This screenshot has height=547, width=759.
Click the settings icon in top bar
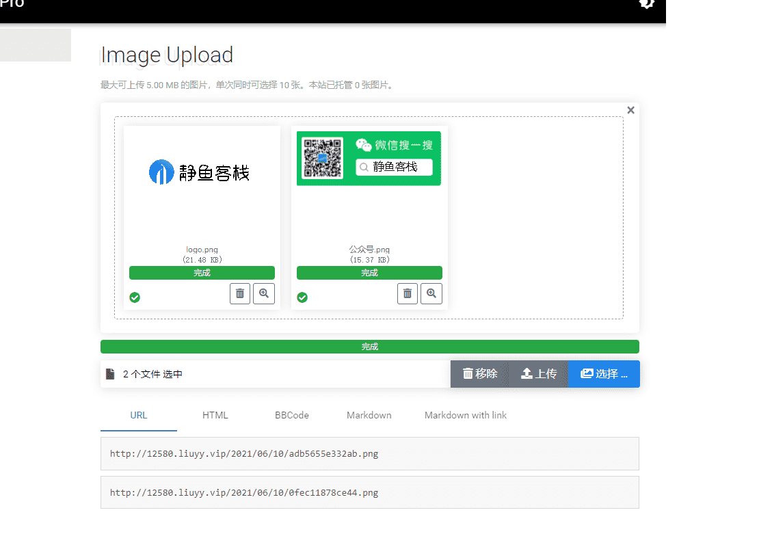coord(646,3)
